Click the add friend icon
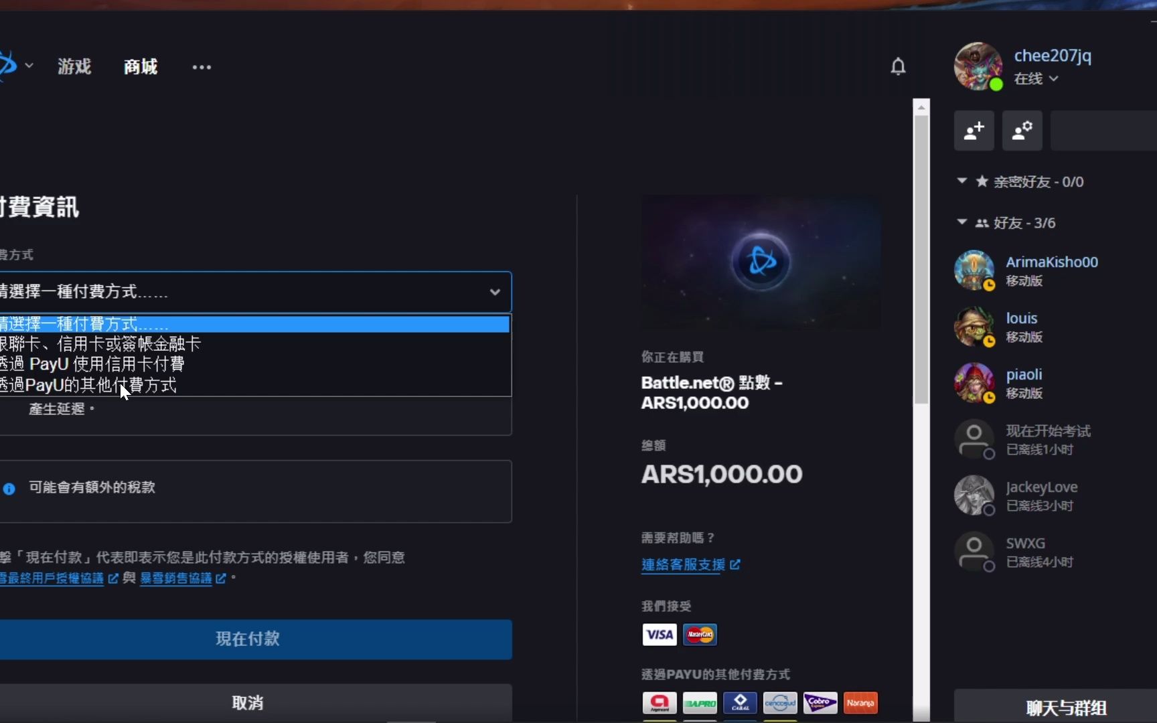The height and width of the screenshot is (723, 1157). tap(974, 131)
